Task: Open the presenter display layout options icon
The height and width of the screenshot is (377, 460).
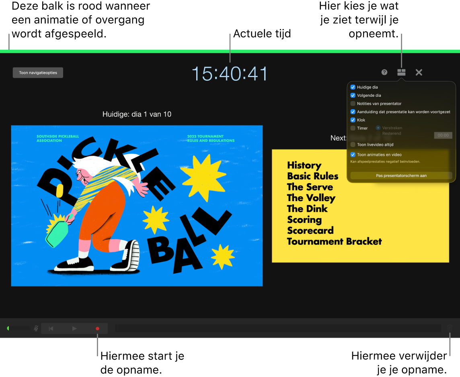Action: (x=401, y=72)
